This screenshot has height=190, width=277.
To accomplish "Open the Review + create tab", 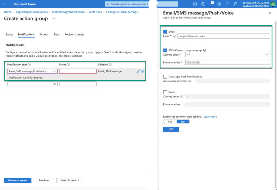I will (74, 35).
